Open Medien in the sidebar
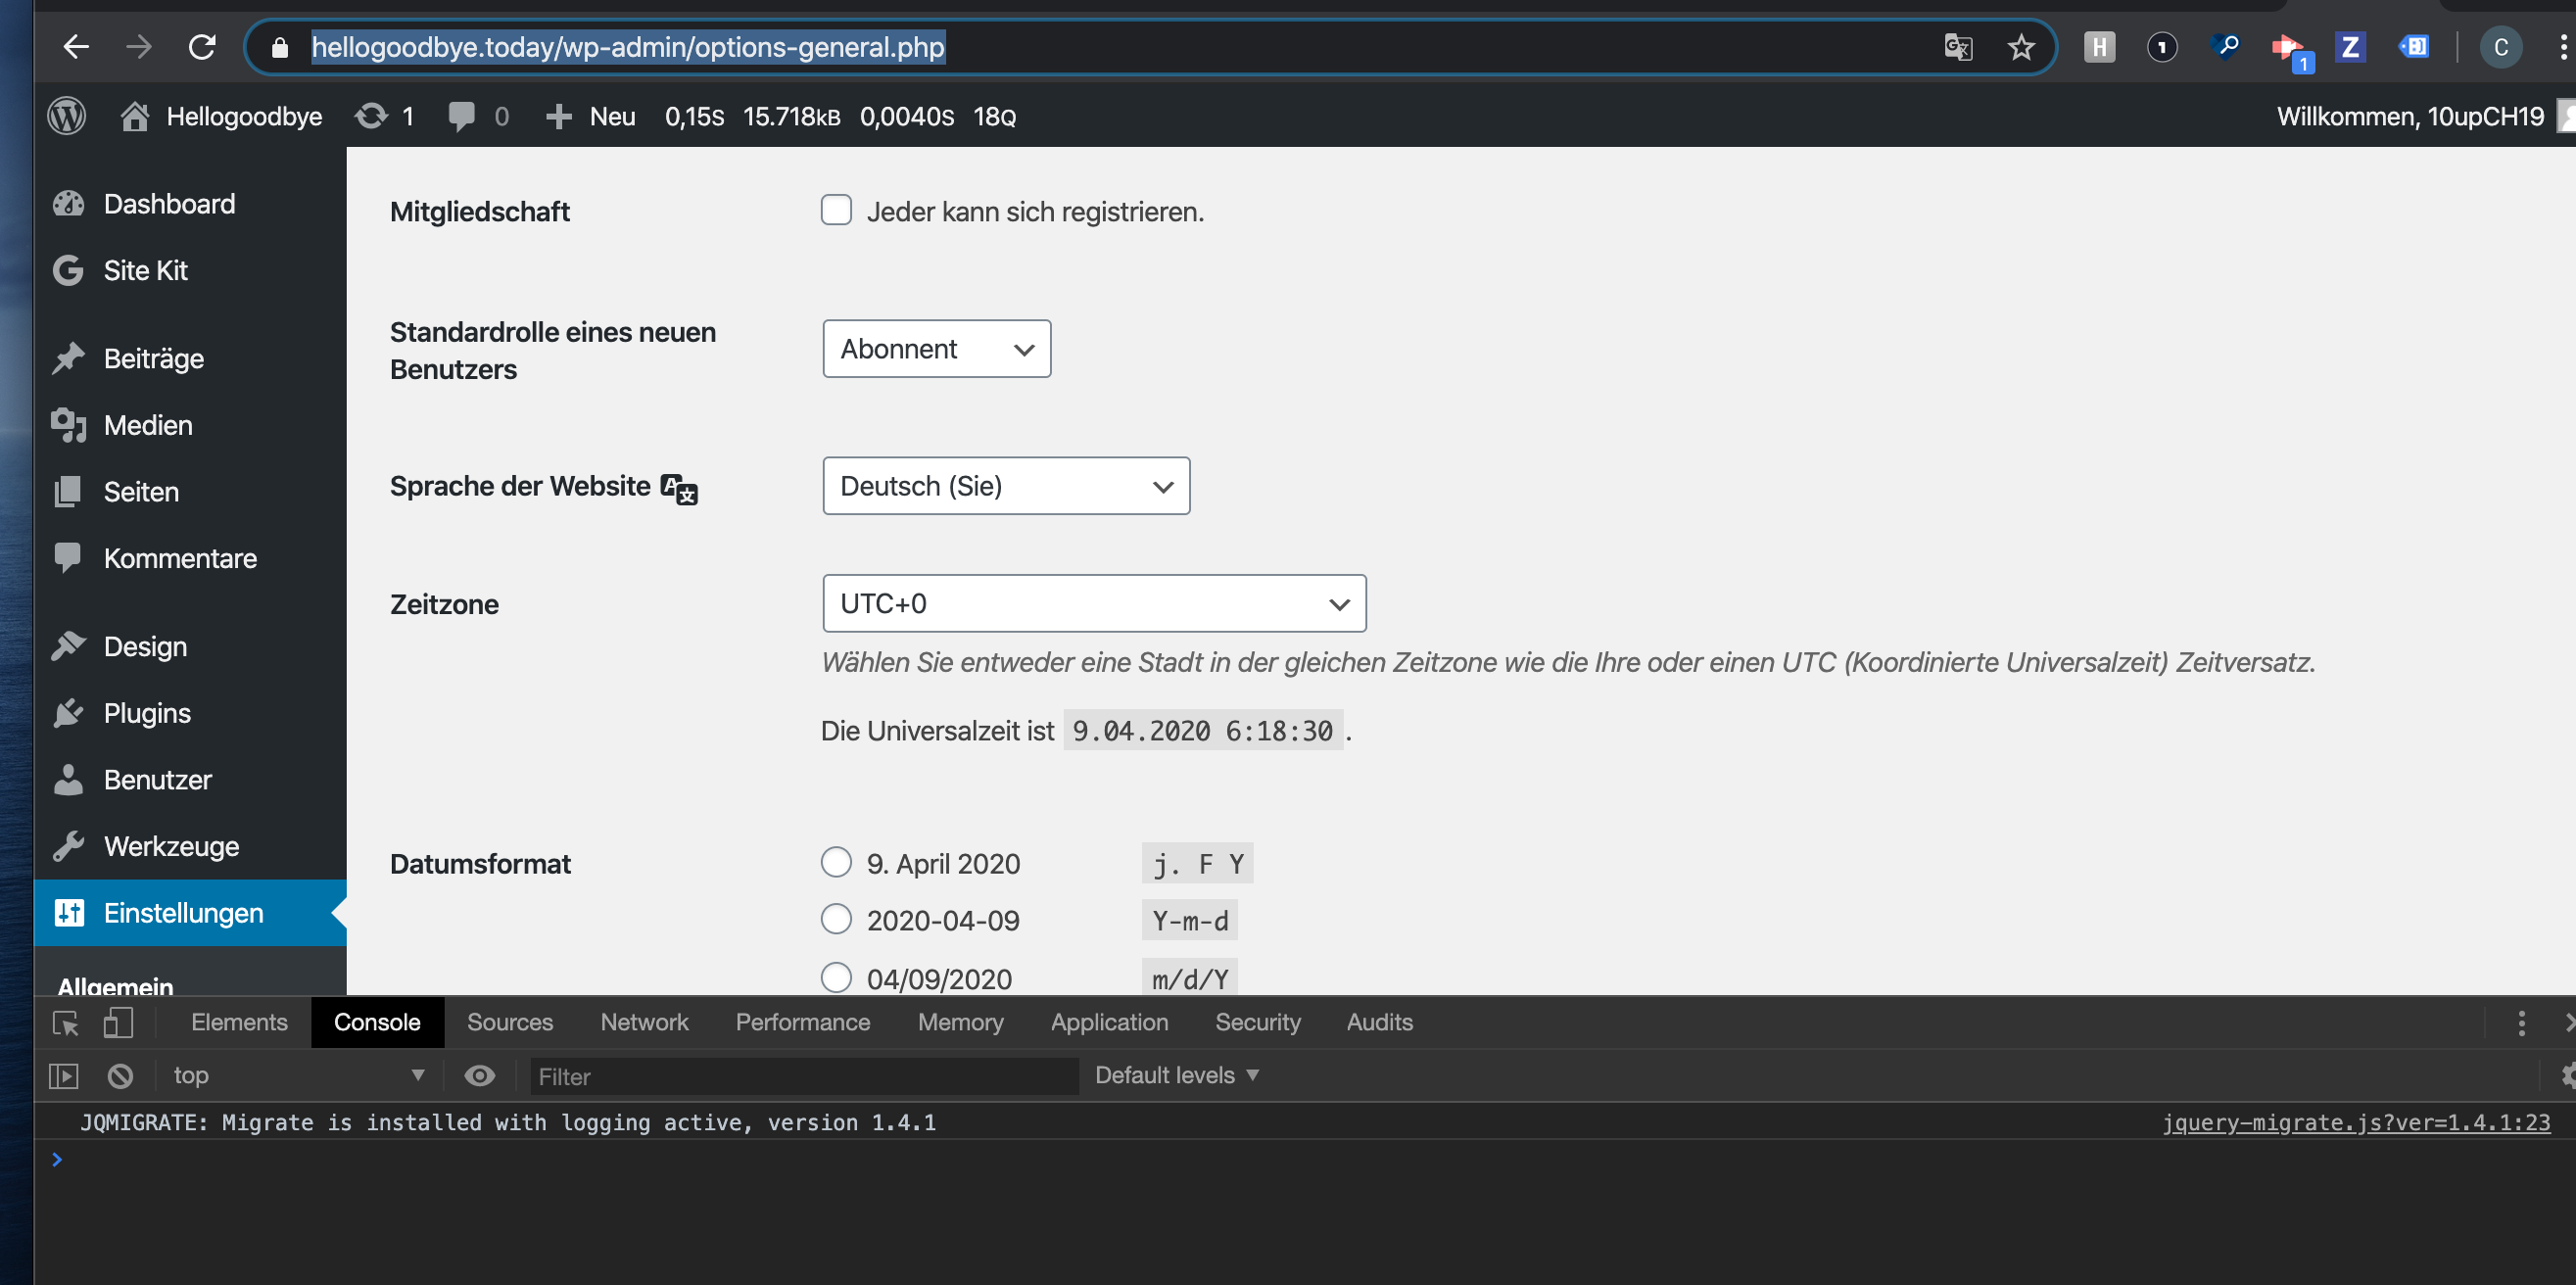 click(x=190, y=425)
